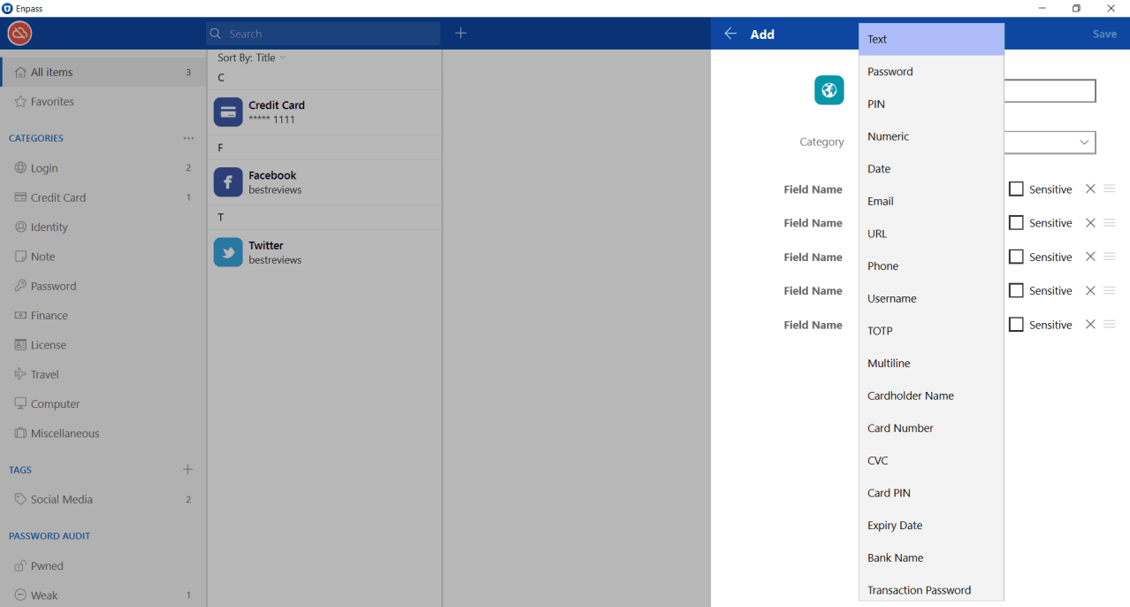Screen dimensions: 1130x607
Task: Check Sensitive for the third field
Action: 1015,257
